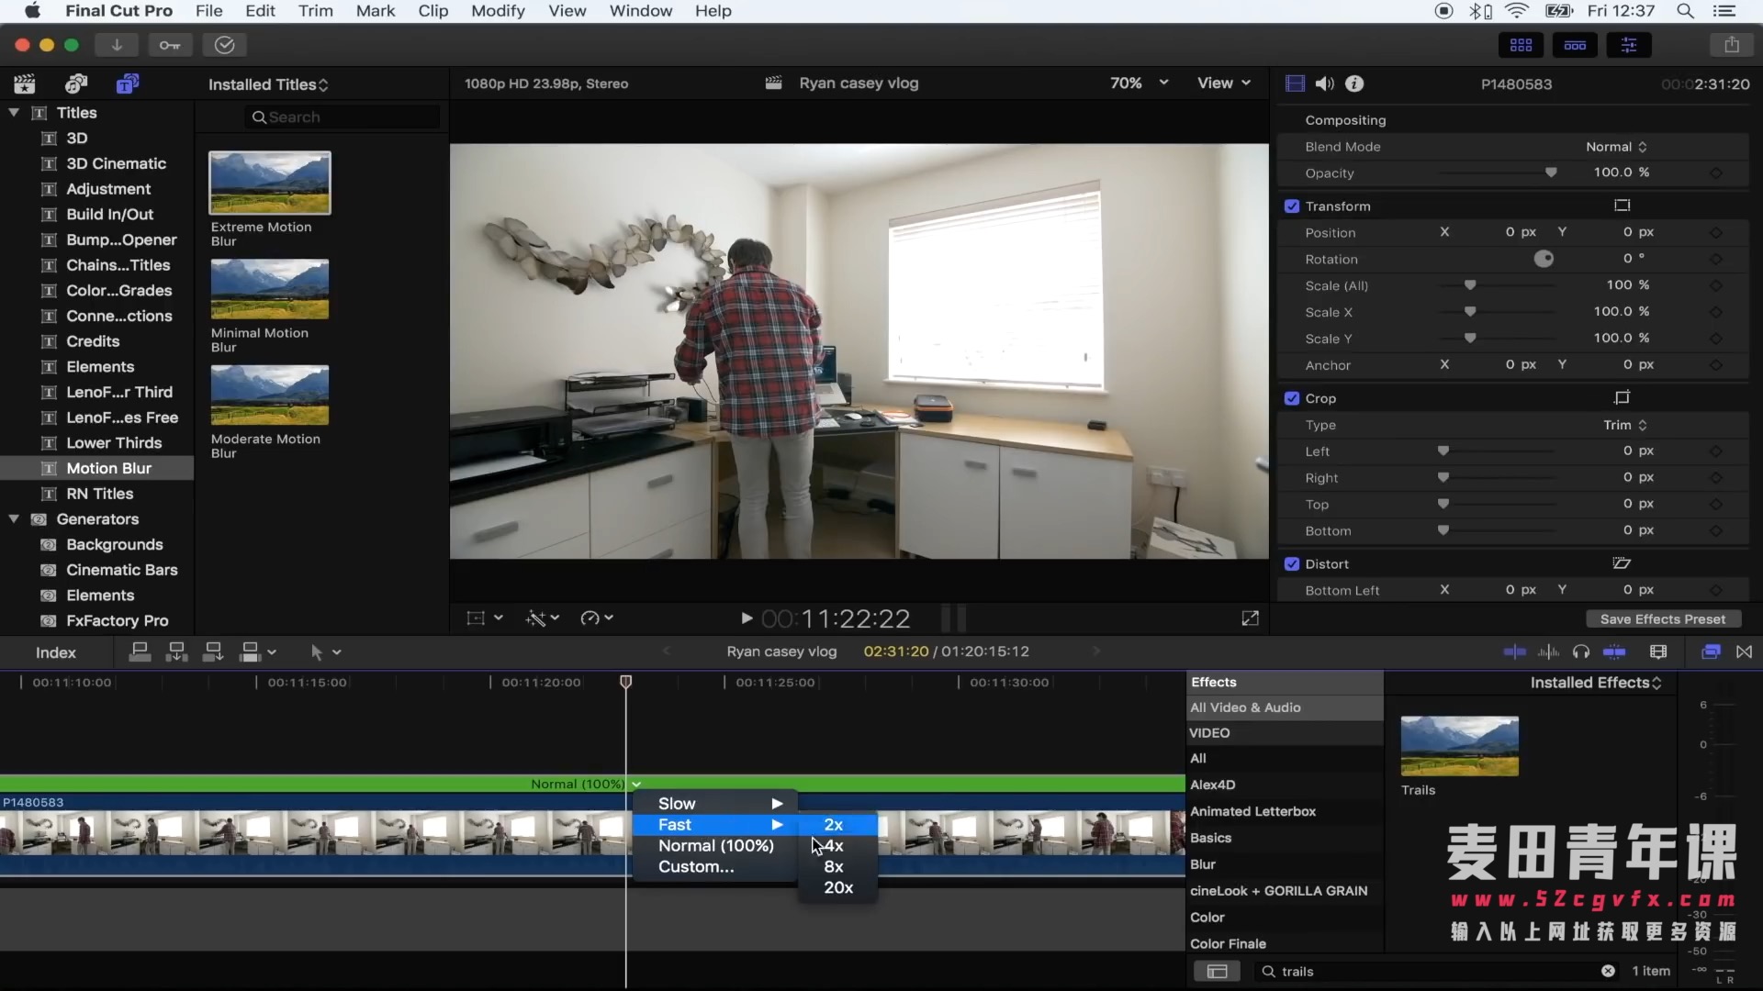
Task: Toggle solo headphones icon
Action: (1581, 652)
